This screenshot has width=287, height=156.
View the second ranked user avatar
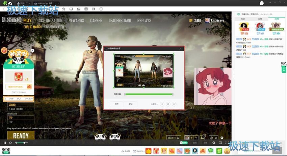260,27
